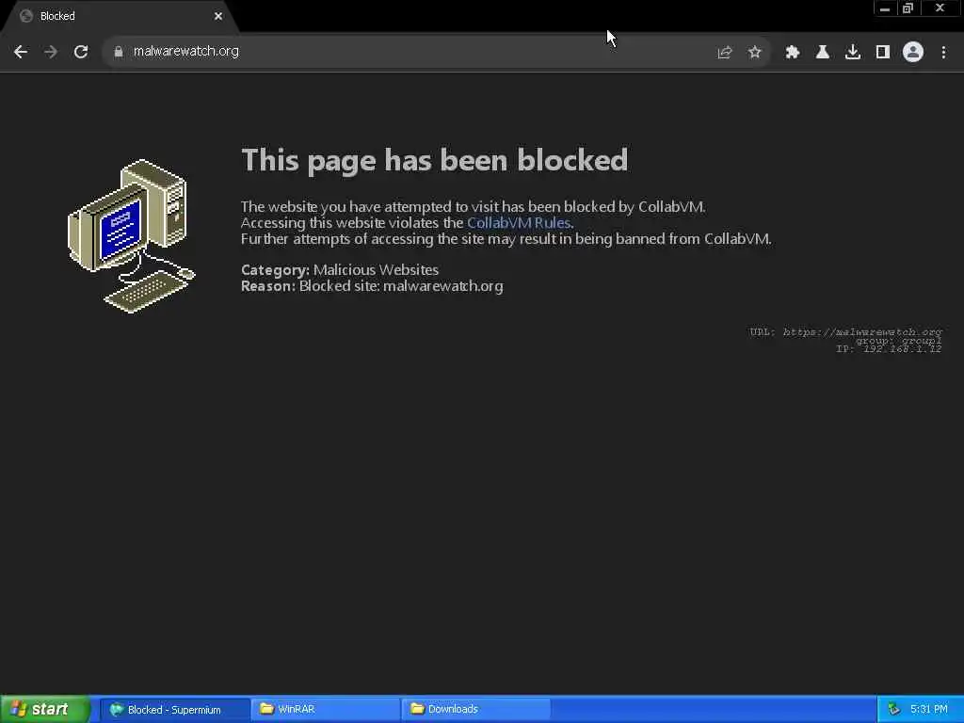Open the extensions puzzle icon
The width and height of the screenshot is (964, 723).
793,53
